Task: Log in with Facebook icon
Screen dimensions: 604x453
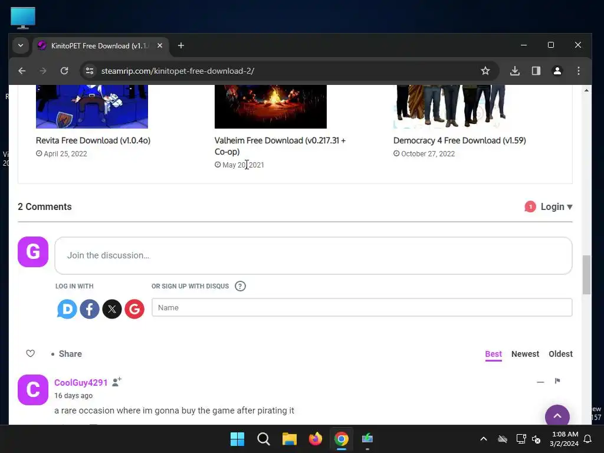Action: (x=90, y=309)
